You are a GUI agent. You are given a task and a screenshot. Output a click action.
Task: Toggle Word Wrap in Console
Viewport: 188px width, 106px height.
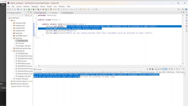click(161, 69)
